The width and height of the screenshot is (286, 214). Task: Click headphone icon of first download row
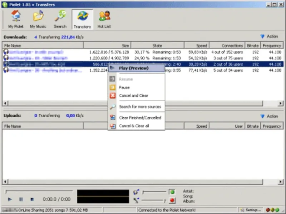[6, 52]
